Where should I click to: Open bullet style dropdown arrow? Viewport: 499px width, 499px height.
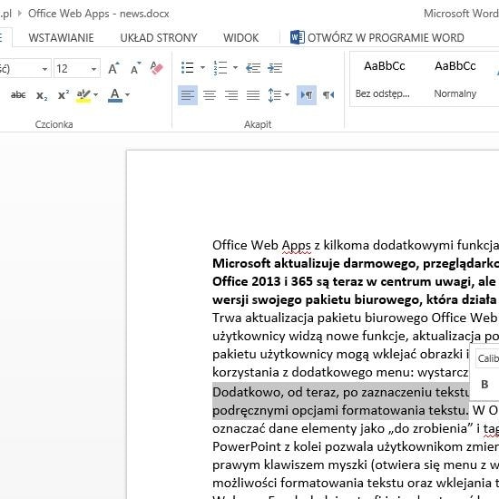pos(202,67)
